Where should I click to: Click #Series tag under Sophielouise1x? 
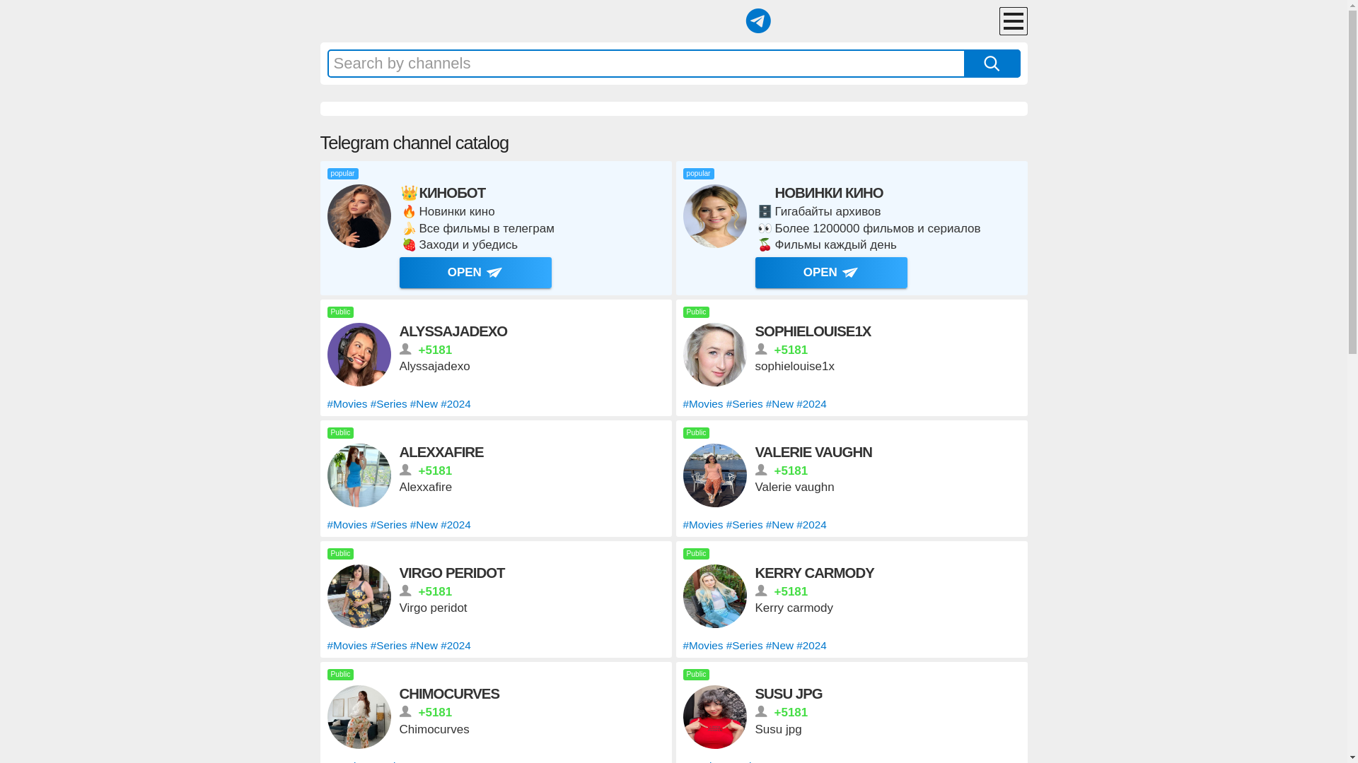click(745, 404)
